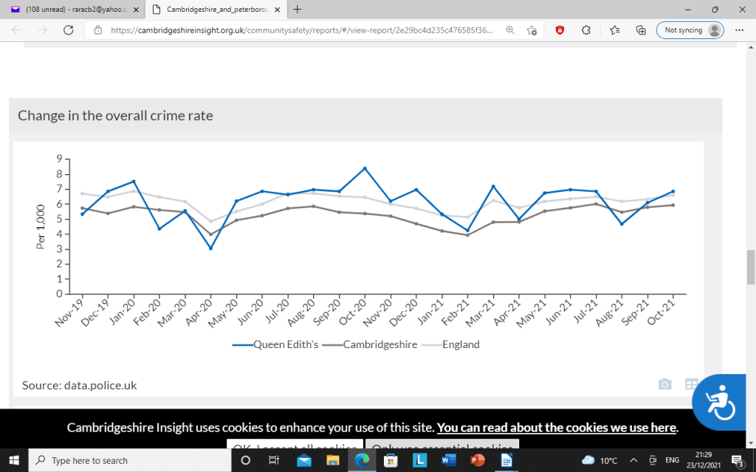This screenshot has height=472, width=756.
Task: Open the browser Settings and more menu
Action: [739, 30]
